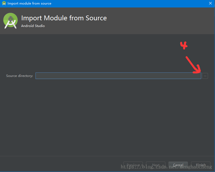Close the Import module from source window
This screenshot has width=215, height=172.
pyautogui.click(x=210, y=3)
